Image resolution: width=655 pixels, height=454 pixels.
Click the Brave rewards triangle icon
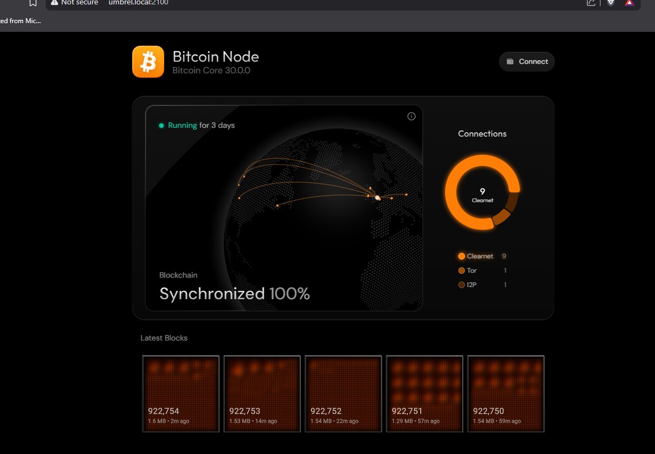pos(630,3)
